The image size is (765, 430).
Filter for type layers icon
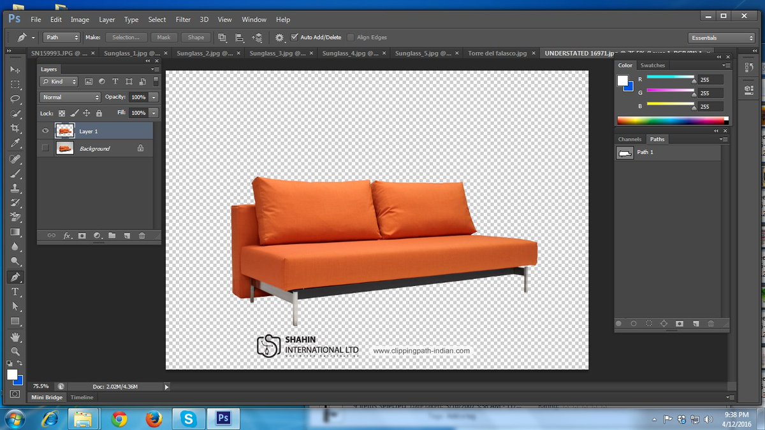click(x=115, y=82)
